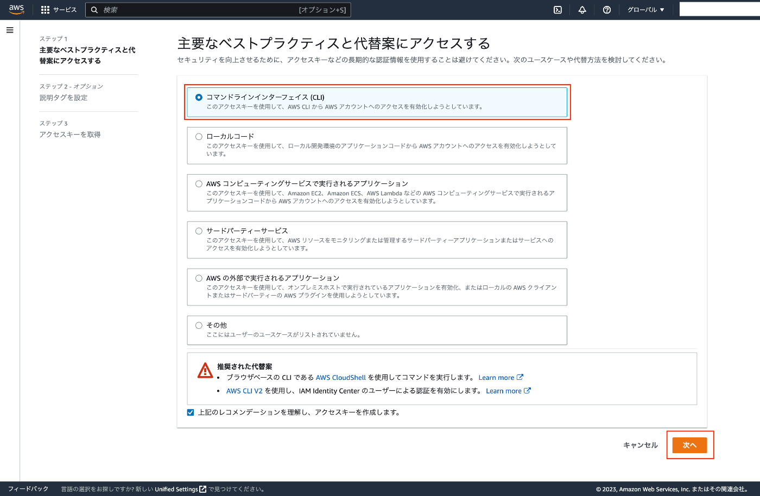
Task: Click the warning triangle icon in 推奨された代替案
Action: click(205, 370)
